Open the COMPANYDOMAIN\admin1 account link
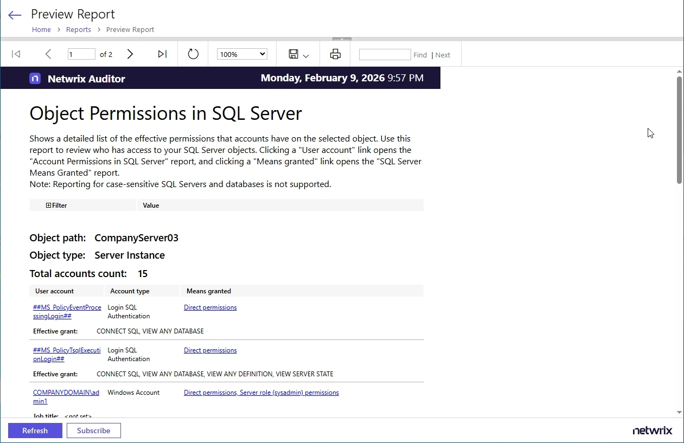Screen dimensions: 684x443 point(66,397)
